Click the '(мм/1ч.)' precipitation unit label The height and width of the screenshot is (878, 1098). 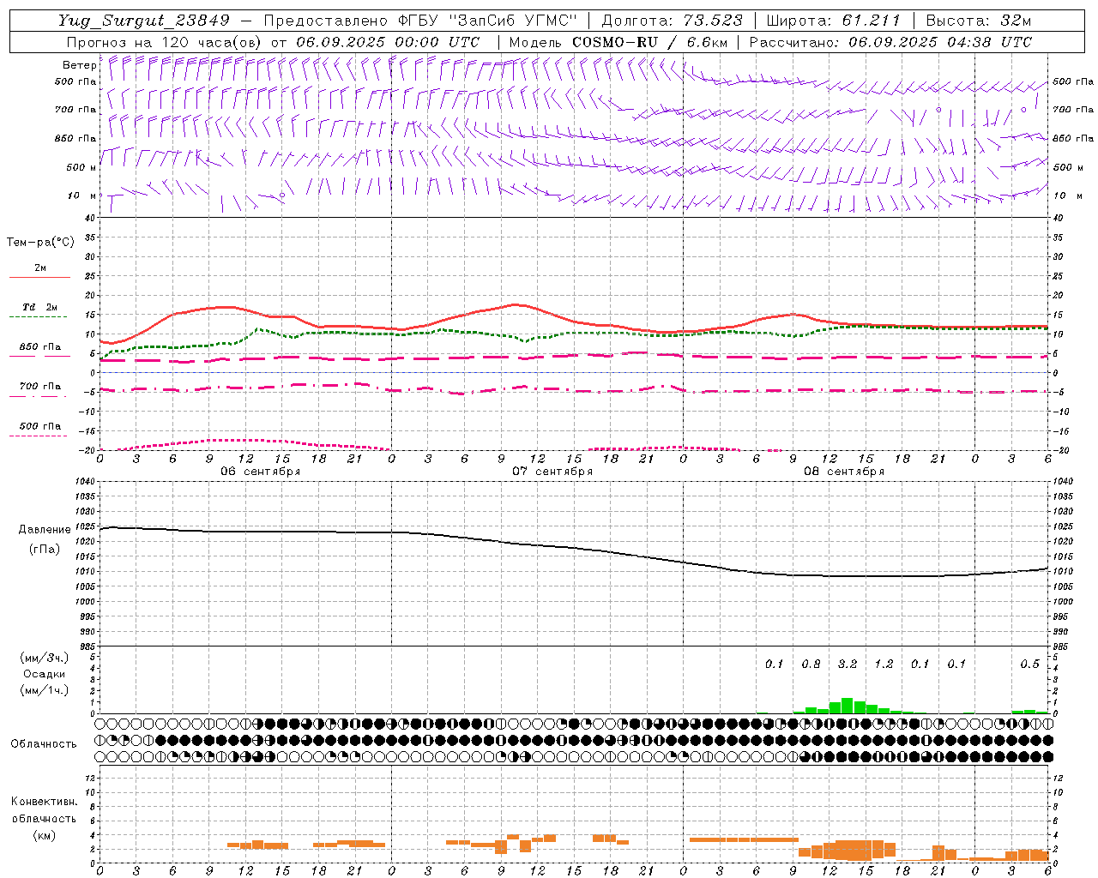point(45,690)
